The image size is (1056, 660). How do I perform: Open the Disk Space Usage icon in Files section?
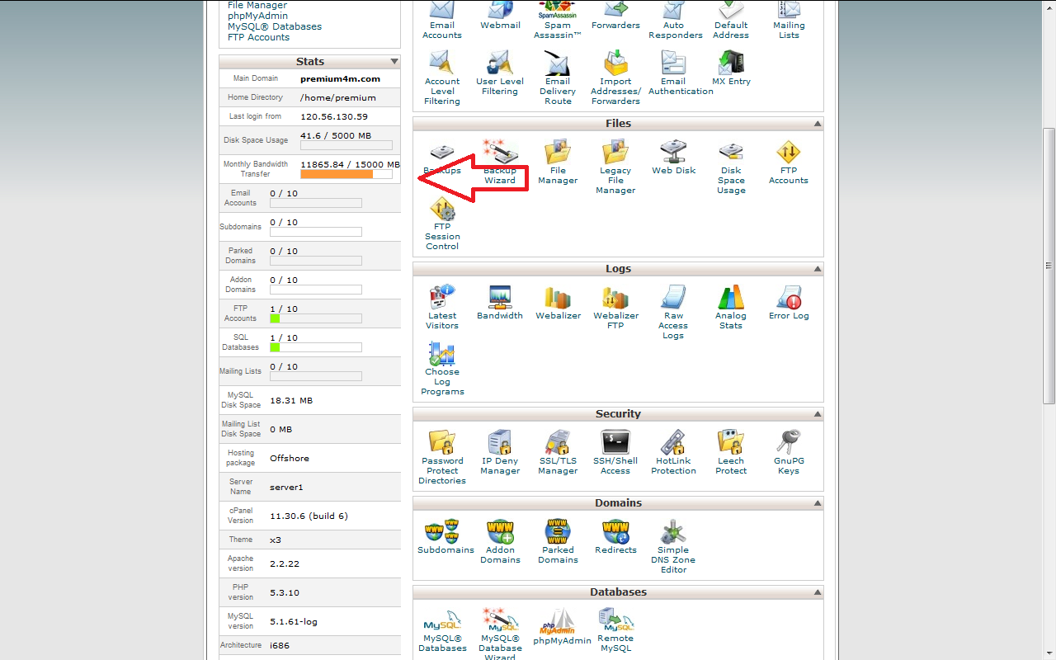(731, 152)
